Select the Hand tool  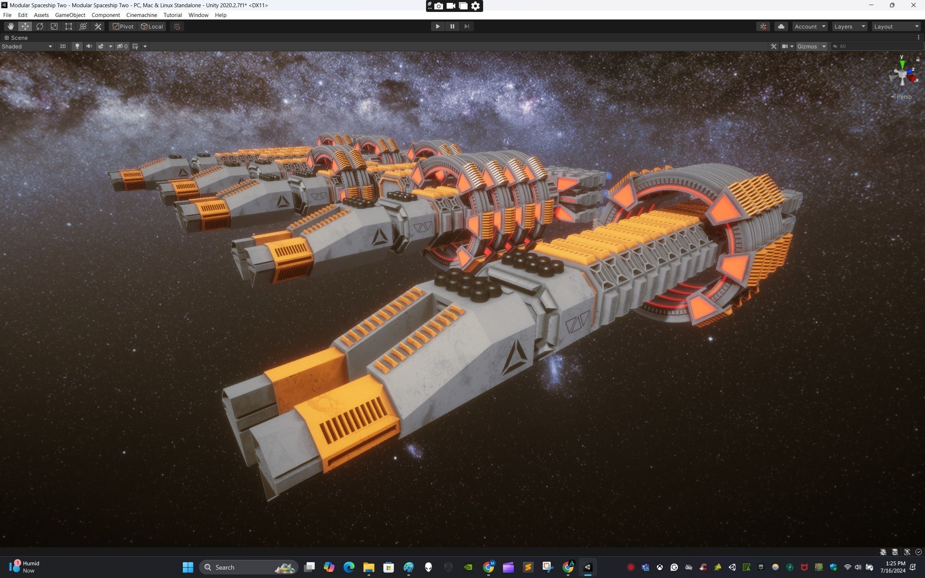[11, 26]
